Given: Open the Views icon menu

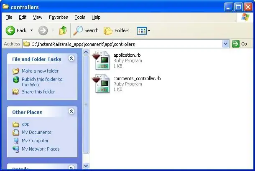Looking at the screenshot, I should [x=143, y=30].
